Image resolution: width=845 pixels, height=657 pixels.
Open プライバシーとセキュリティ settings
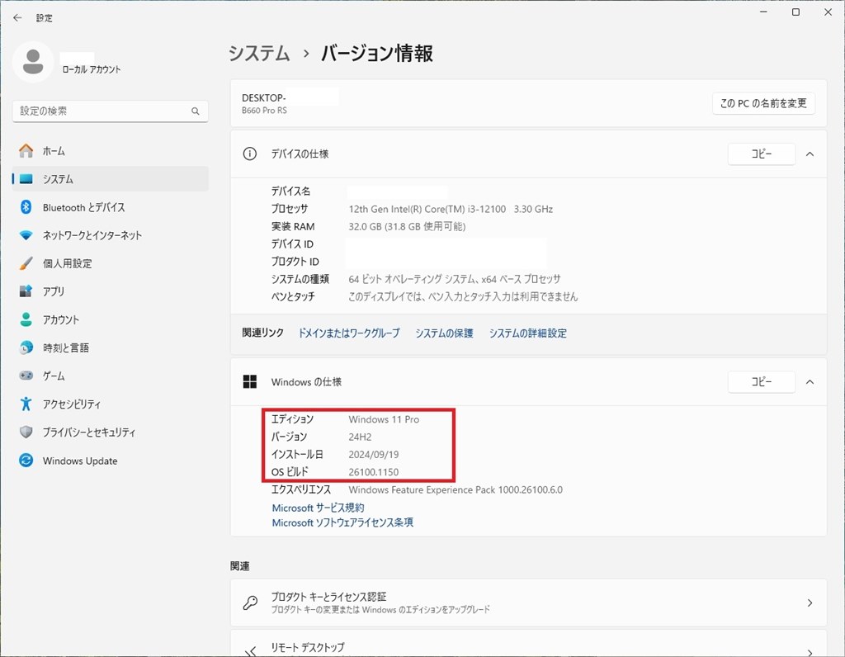pyautogui.click(x=77, y=432)
